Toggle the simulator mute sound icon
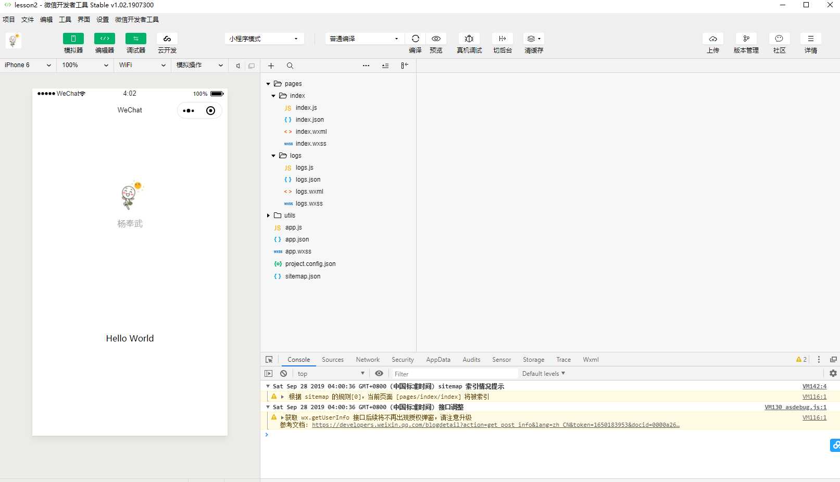This screenshot has height=482, width=840. pos(238,66)
